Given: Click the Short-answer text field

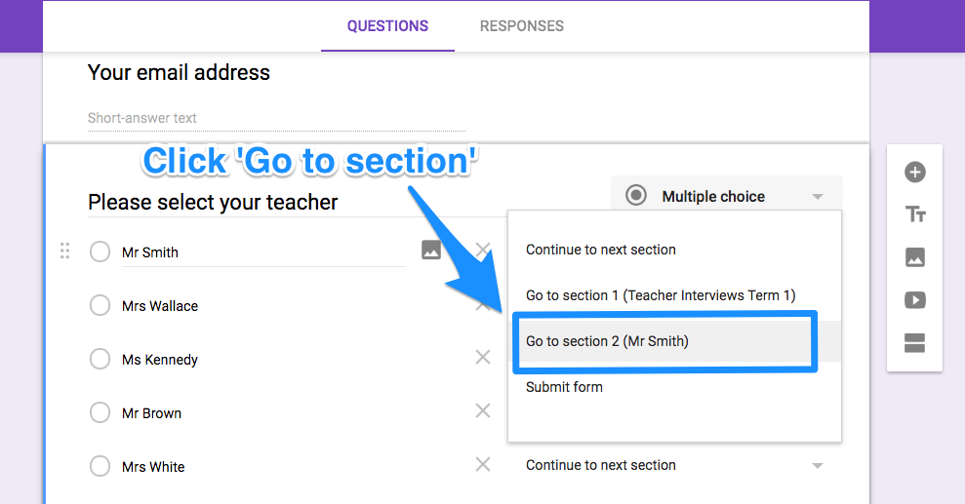Looking at the screenshot, I should pos(276,119).
